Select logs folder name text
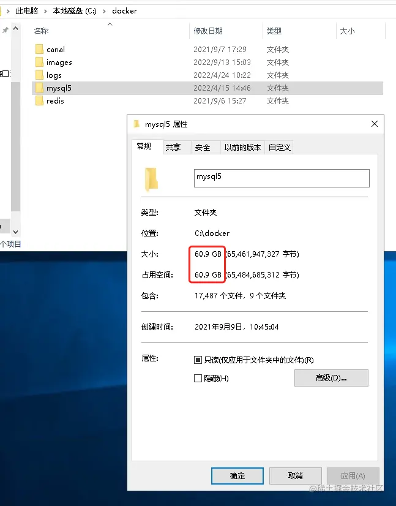This screenshot has width=396, height=506. (x=54, y=75)
